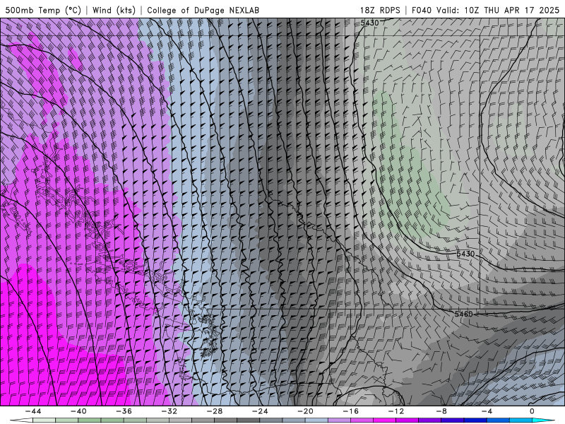Screen dimensions: 565x424
Task: Click the 5430 contour label nearest the 5460 label
Action: click(x=465, y=254)
